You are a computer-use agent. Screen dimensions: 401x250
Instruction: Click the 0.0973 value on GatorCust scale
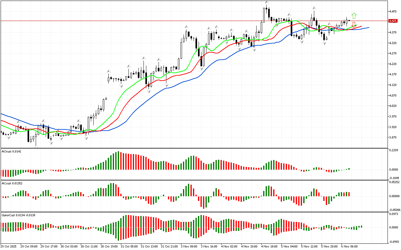coord(393,214)
